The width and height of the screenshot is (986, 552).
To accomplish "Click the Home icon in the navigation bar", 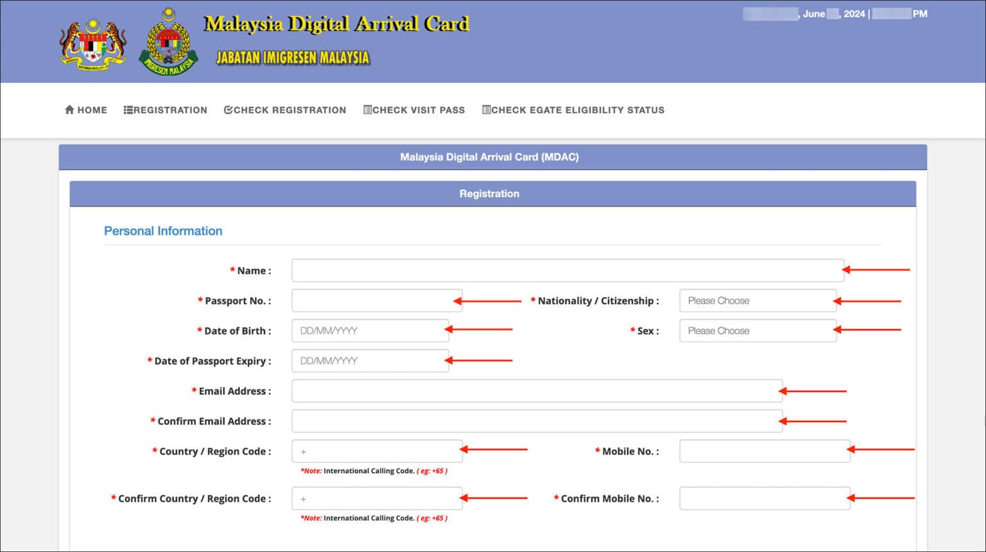I will (69, 110).
